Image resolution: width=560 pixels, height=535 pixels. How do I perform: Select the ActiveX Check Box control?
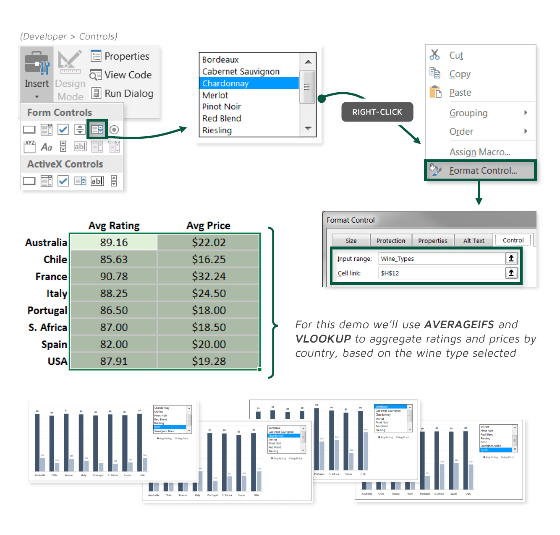pos(63,181)
